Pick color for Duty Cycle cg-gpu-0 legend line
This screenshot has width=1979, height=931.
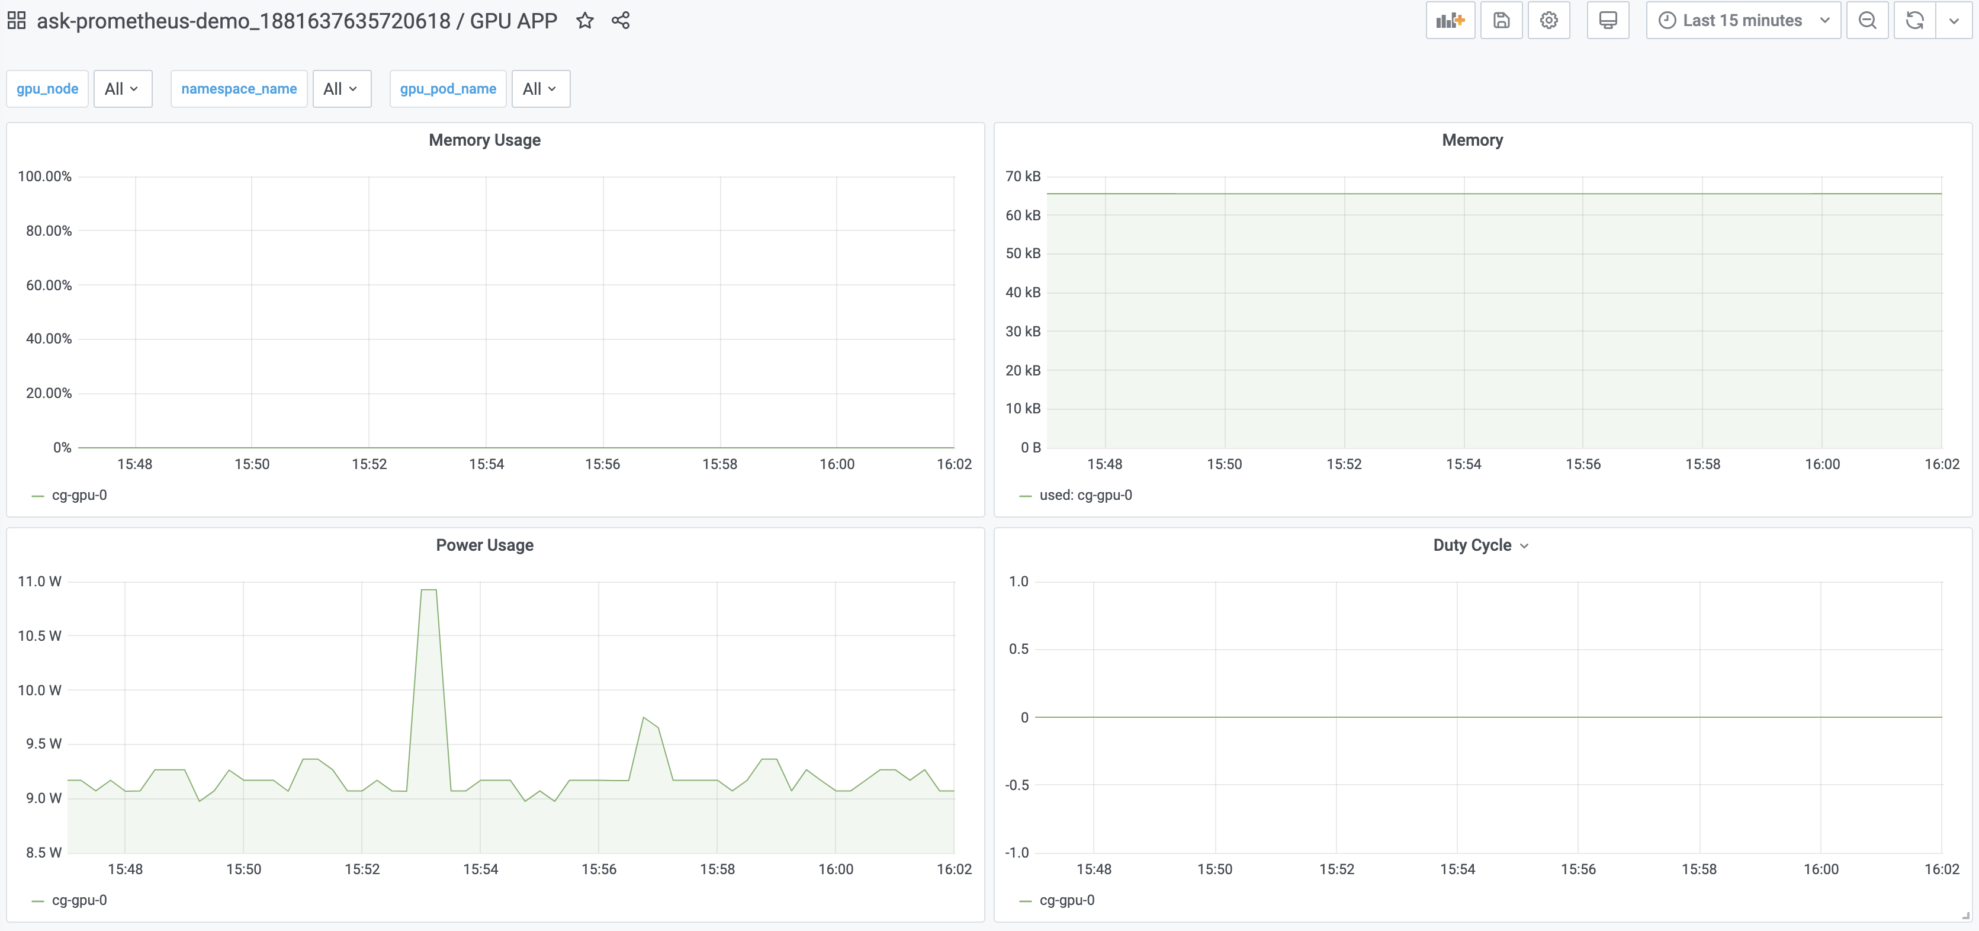click(x=1025, y=901)
